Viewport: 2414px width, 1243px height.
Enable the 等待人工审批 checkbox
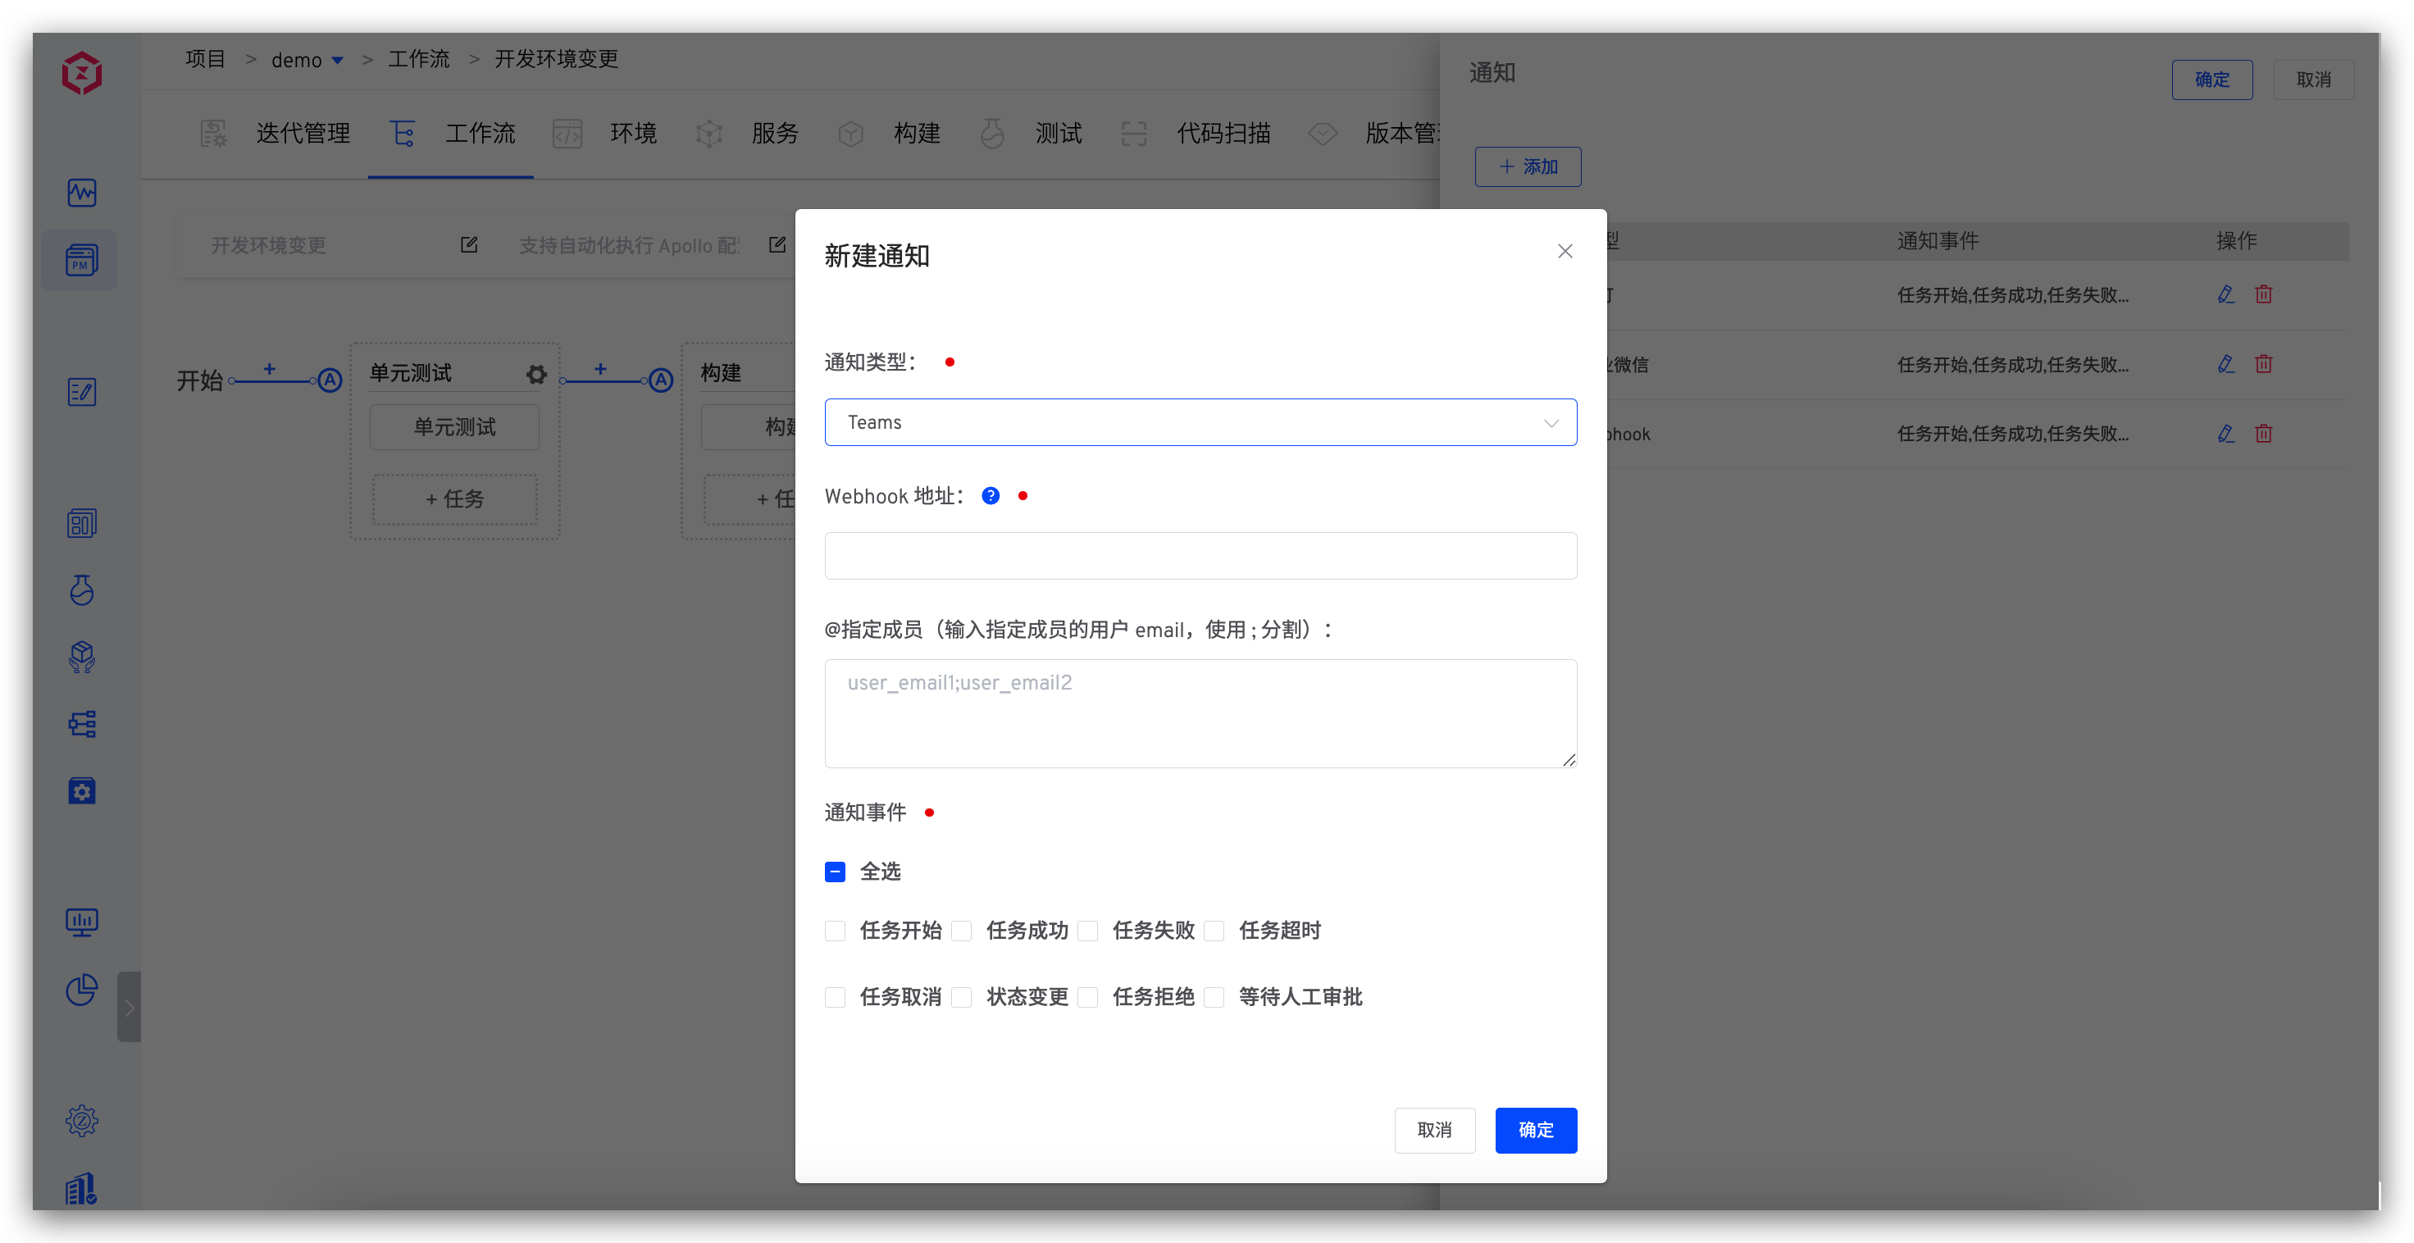[x=1214, y=996]
